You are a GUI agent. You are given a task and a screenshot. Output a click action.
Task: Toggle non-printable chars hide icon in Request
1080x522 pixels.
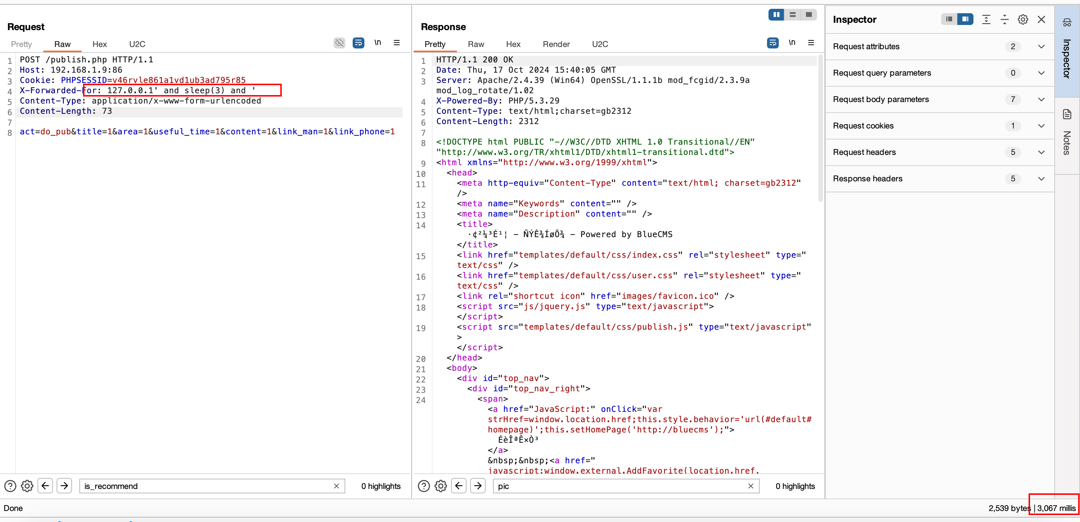tap(339, 43)
